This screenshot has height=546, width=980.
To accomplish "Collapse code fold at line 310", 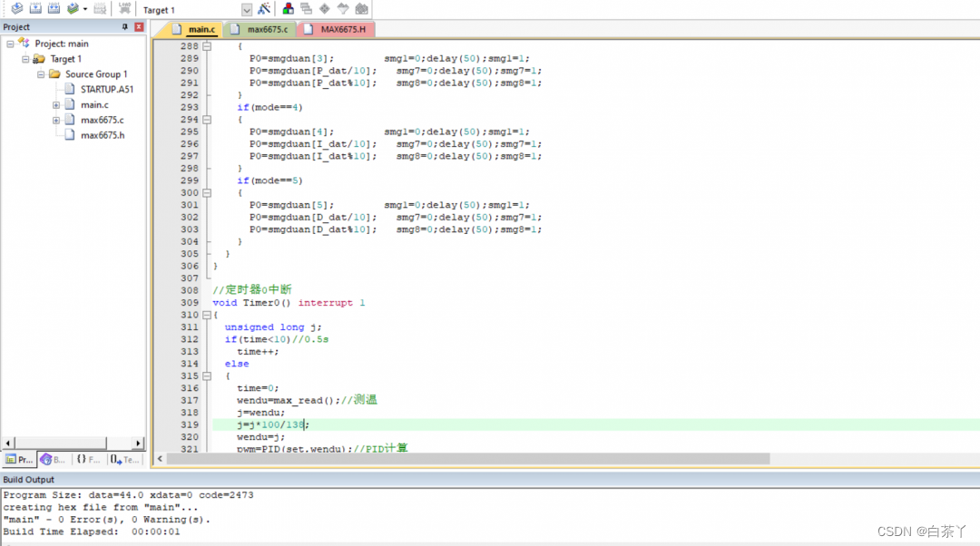I will 206,315.
